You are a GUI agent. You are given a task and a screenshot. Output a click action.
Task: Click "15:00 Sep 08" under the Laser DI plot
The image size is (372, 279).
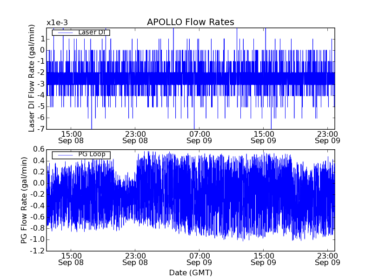pyautogui.click(x=71, y=137)
